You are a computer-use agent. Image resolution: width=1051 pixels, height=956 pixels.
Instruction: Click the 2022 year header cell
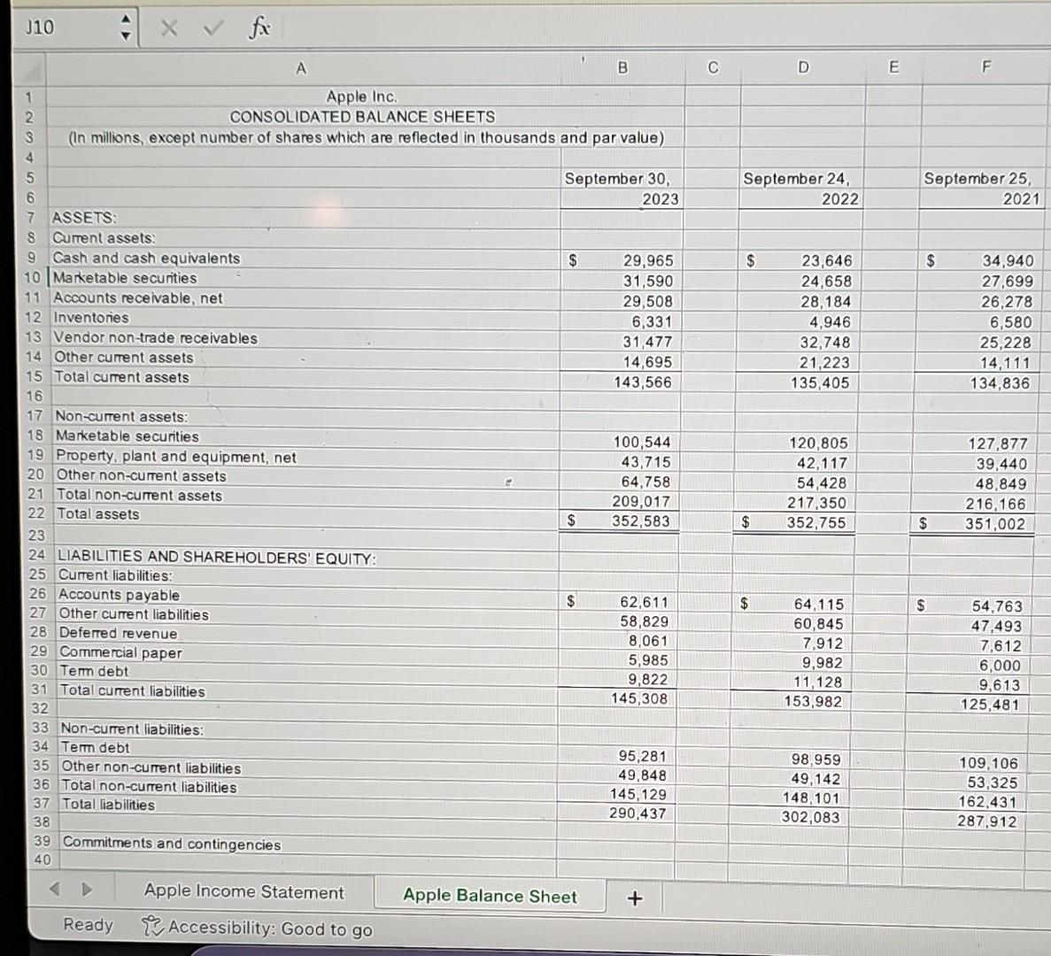point(840,199)
